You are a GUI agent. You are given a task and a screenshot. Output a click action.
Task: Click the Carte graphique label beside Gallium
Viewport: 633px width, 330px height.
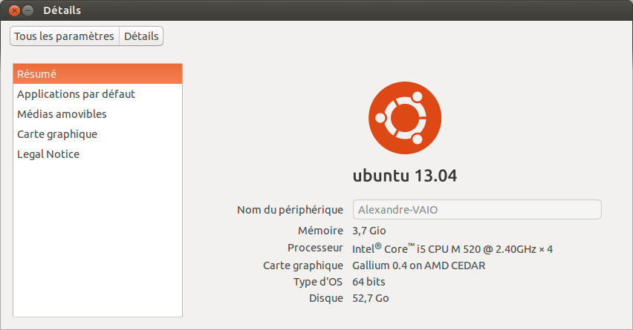(x=303, y=266)
